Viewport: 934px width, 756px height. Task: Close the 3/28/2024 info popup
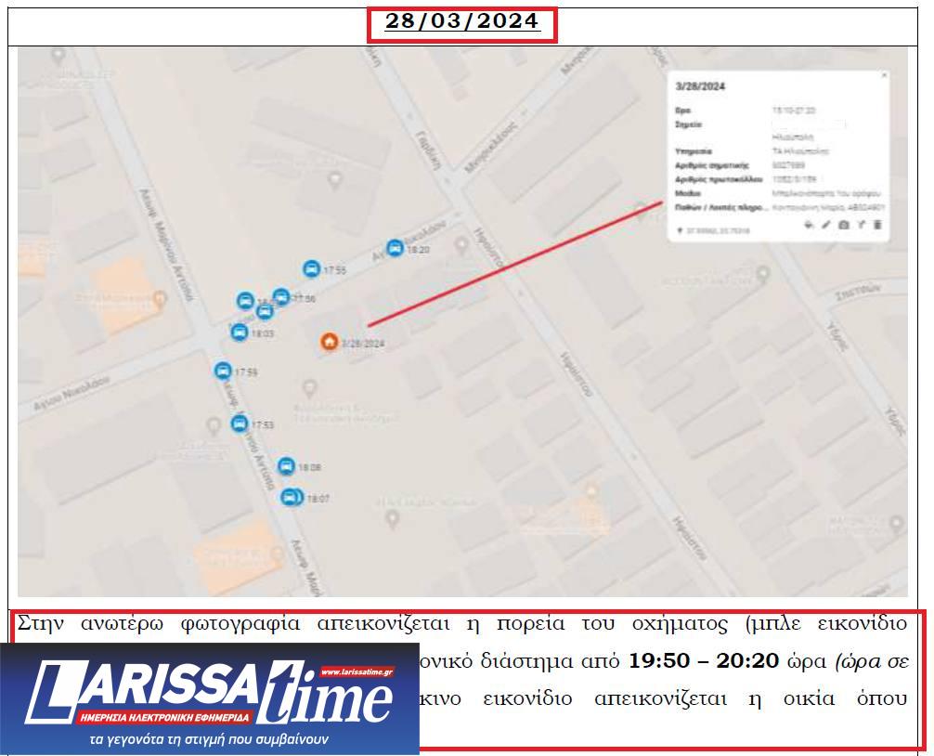click(x=883, y=75)
